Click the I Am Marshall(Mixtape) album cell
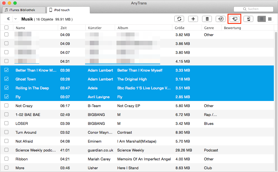This screenshot has height=172, width=278. pyautogui.click(x=137, y=141)
